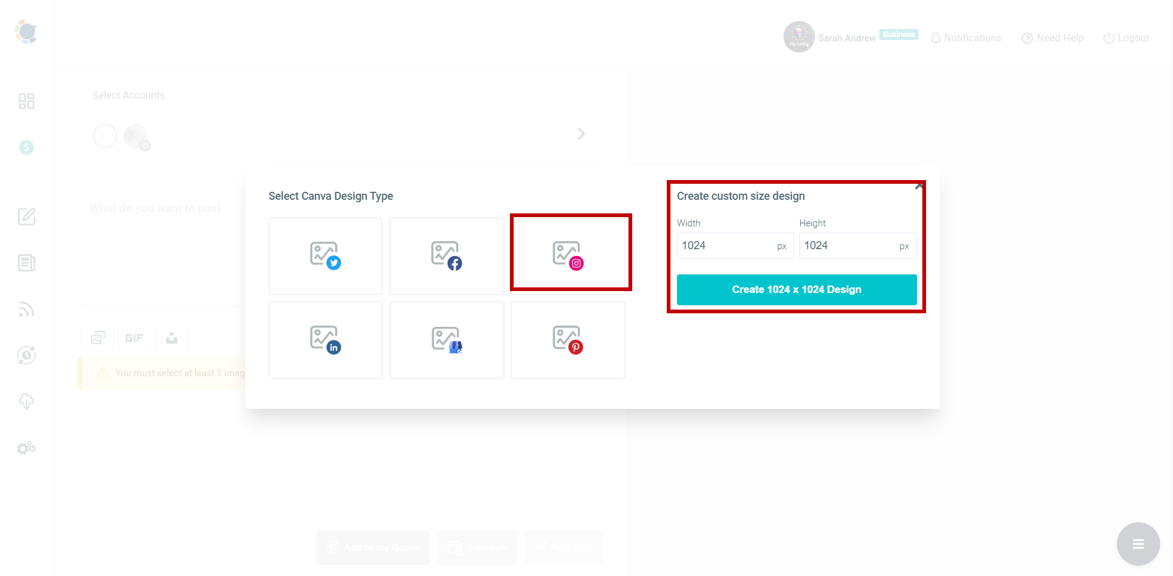Click the Need Help menu item
Screen dimensions: 1173x576
1052,38
